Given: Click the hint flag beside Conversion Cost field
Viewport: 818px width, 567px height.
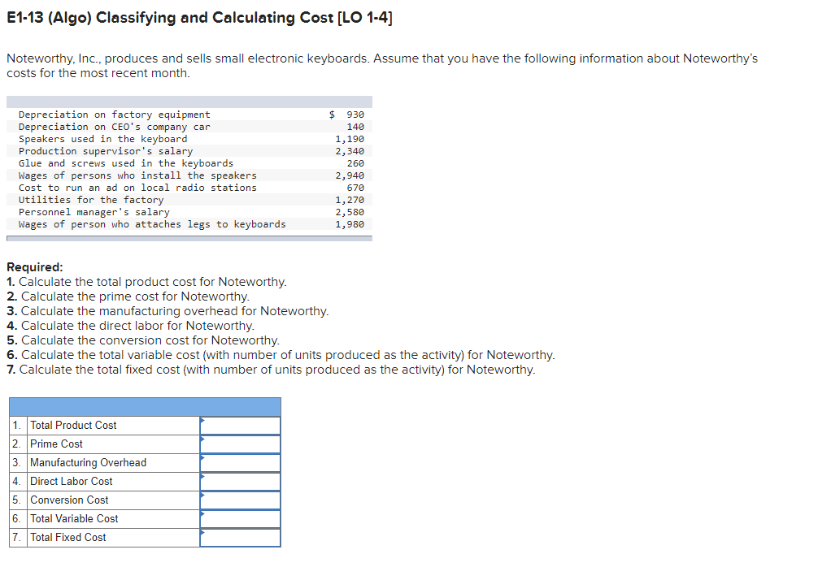Looking at the screenshot, I should coord(202,495).
